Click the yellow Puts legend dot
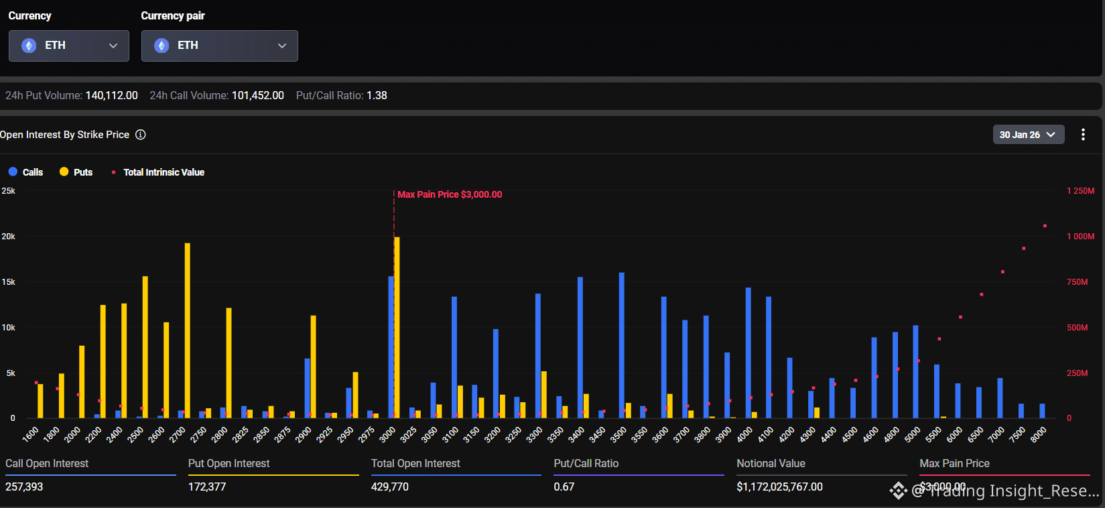This screenshot has height=508, width=1105. click(x=64, y=172)
